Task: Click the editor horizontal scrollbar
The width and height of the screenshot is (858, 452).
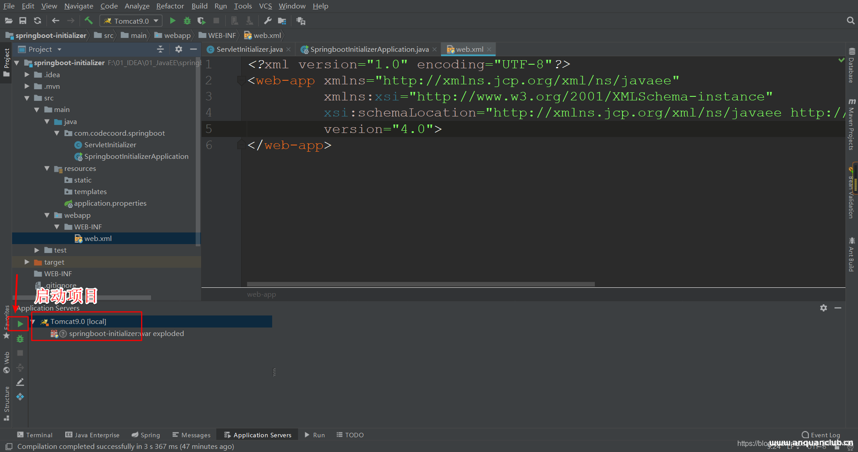Action: 421,284
